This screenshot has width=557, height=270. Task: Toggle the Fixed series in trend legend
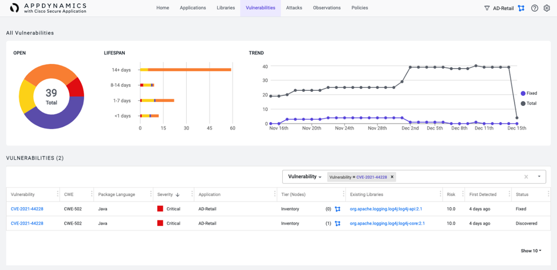[529, 94]
